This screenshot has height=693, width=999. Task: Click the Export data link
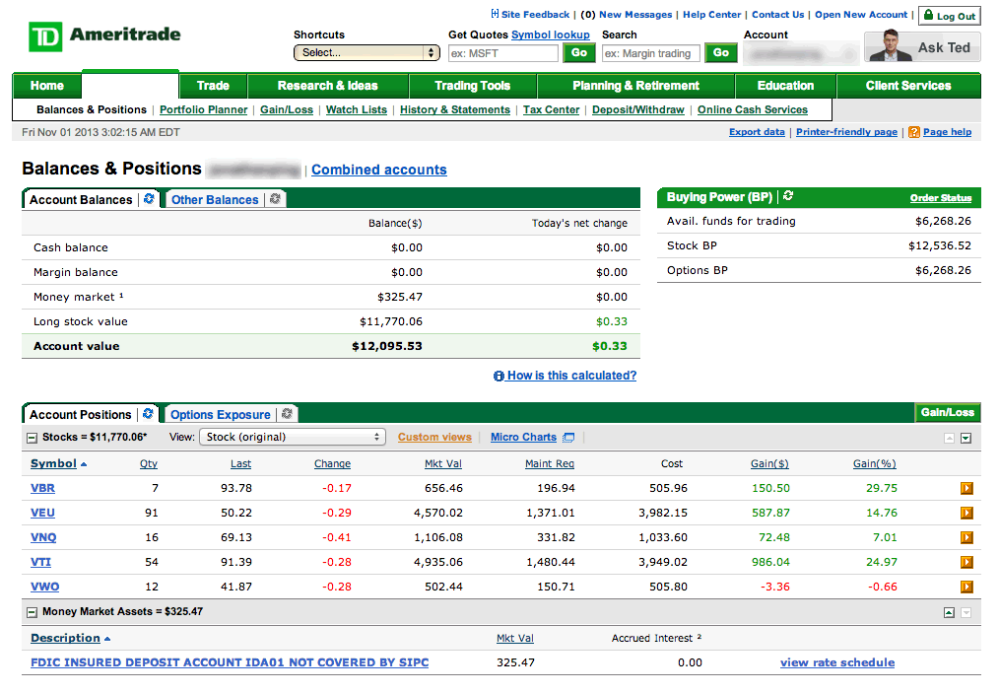(x=757, y=132)
